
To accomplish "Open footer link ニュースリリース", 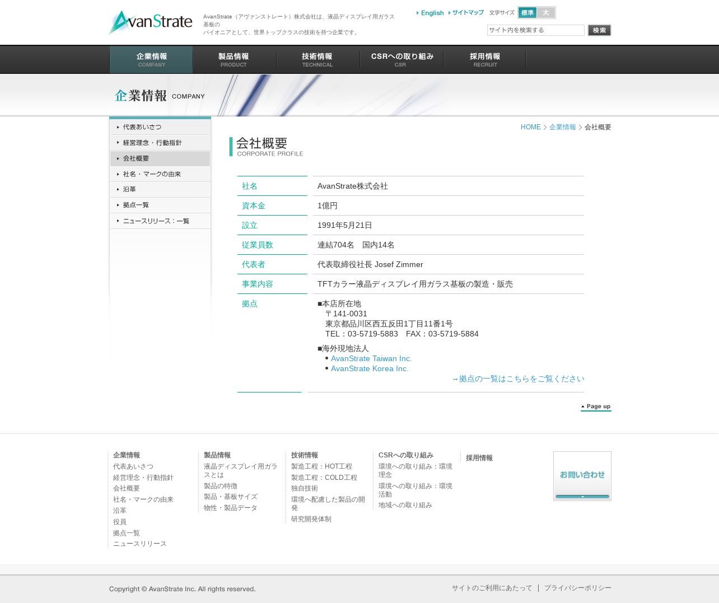I will 140,544.
